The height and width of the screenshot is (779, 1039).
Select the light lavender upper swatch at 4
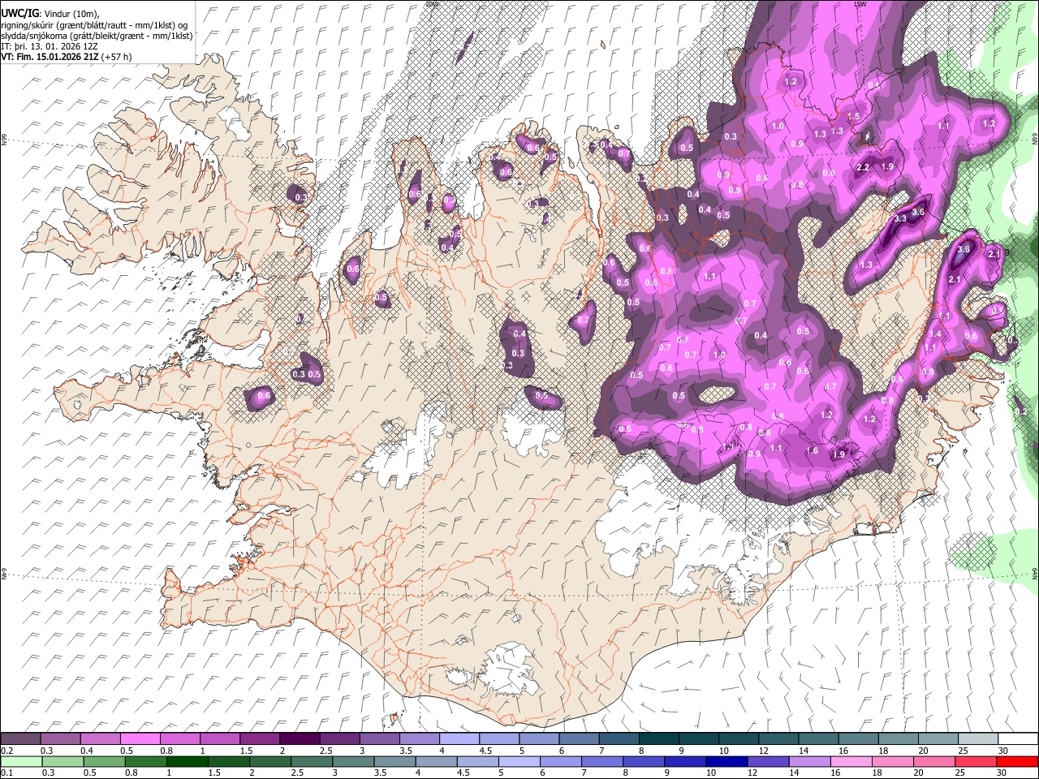[459, 739]
